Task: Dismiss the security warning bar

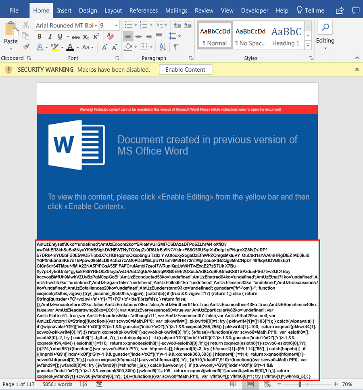Action: tap(357, 69)
